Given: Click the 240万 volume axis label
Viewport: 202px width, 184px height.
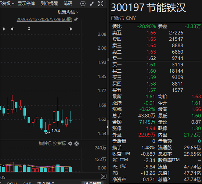Looking at the screenshot, I should point(100,148).
